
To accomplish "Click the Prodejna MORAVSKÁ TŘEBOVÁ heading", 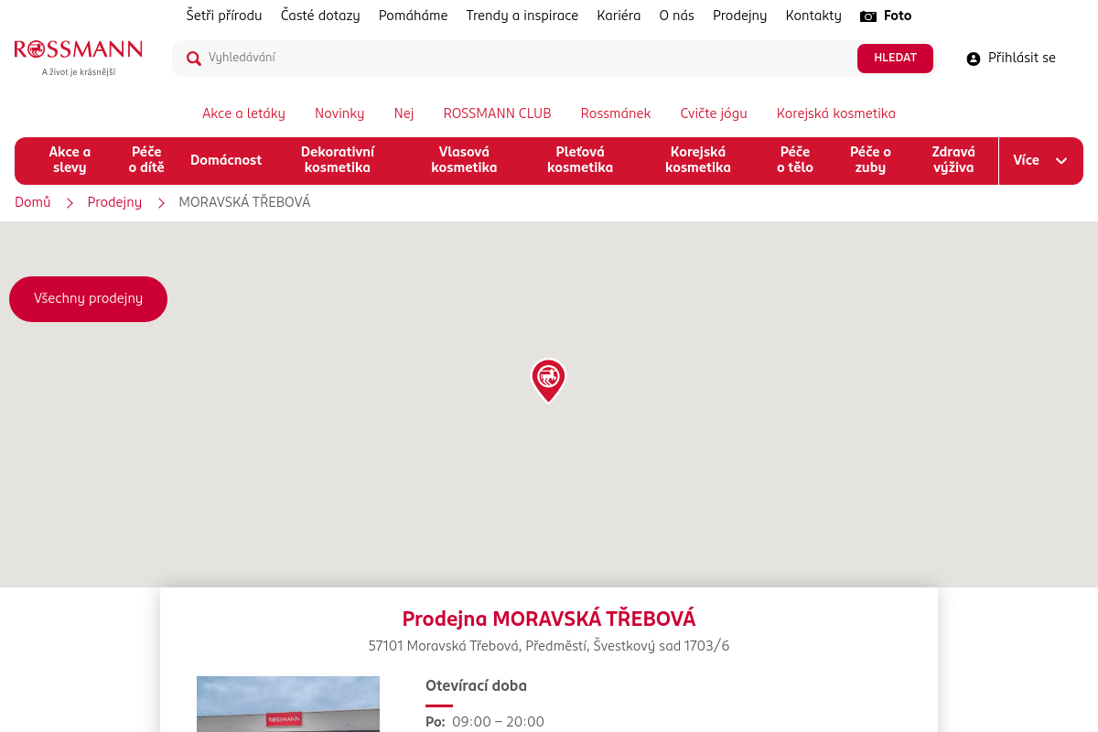I will coord(549,619).
